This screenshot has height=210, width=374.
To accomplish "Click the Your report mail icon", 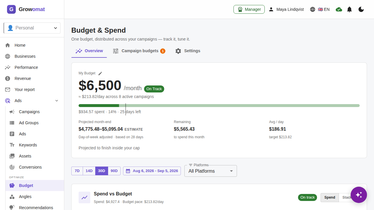I will point(8,90).
